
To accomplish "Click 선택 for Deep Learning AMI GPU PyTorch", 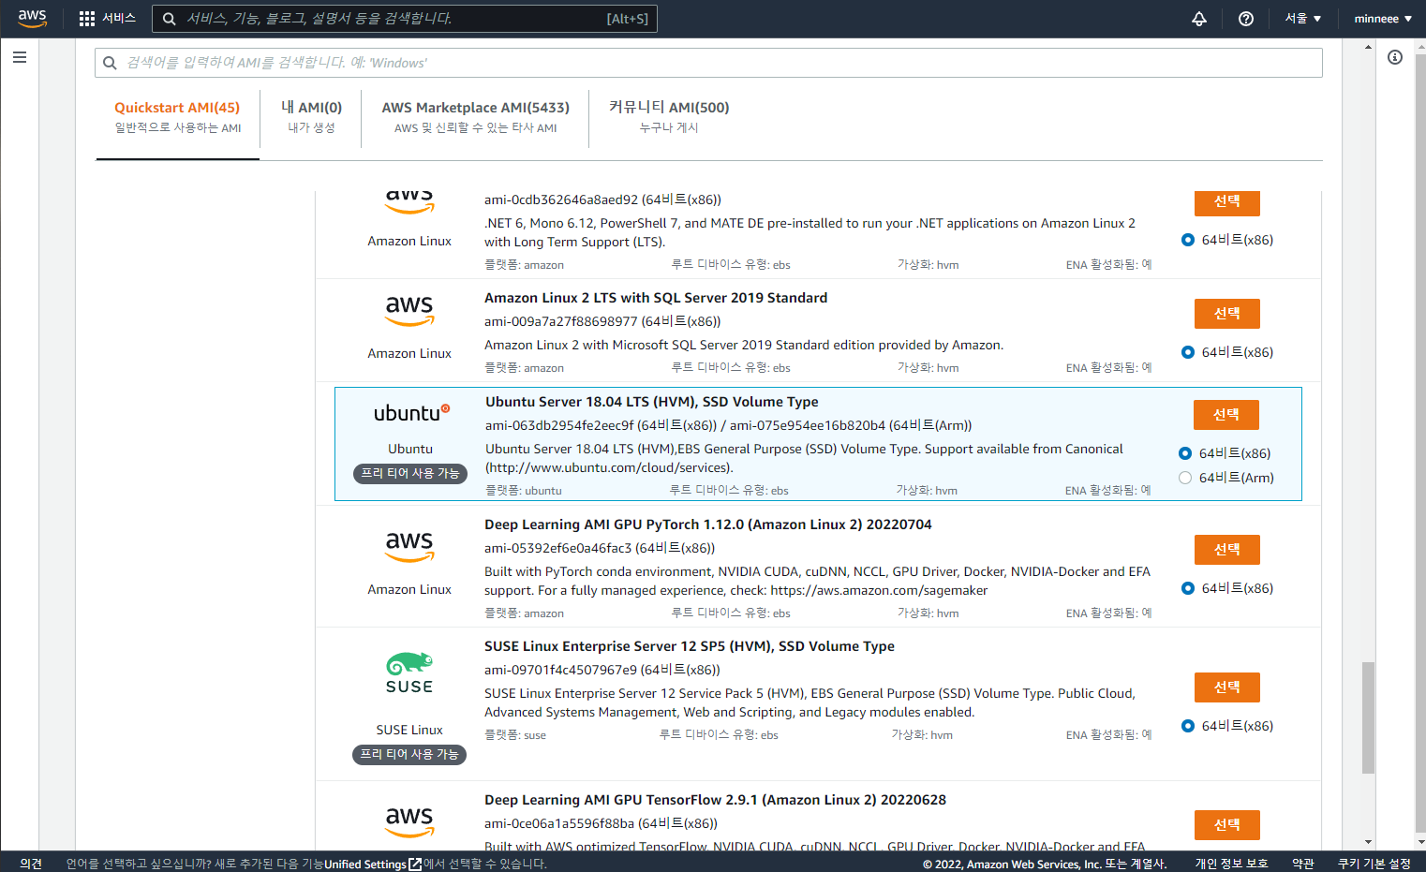I will pos(1227,550).
